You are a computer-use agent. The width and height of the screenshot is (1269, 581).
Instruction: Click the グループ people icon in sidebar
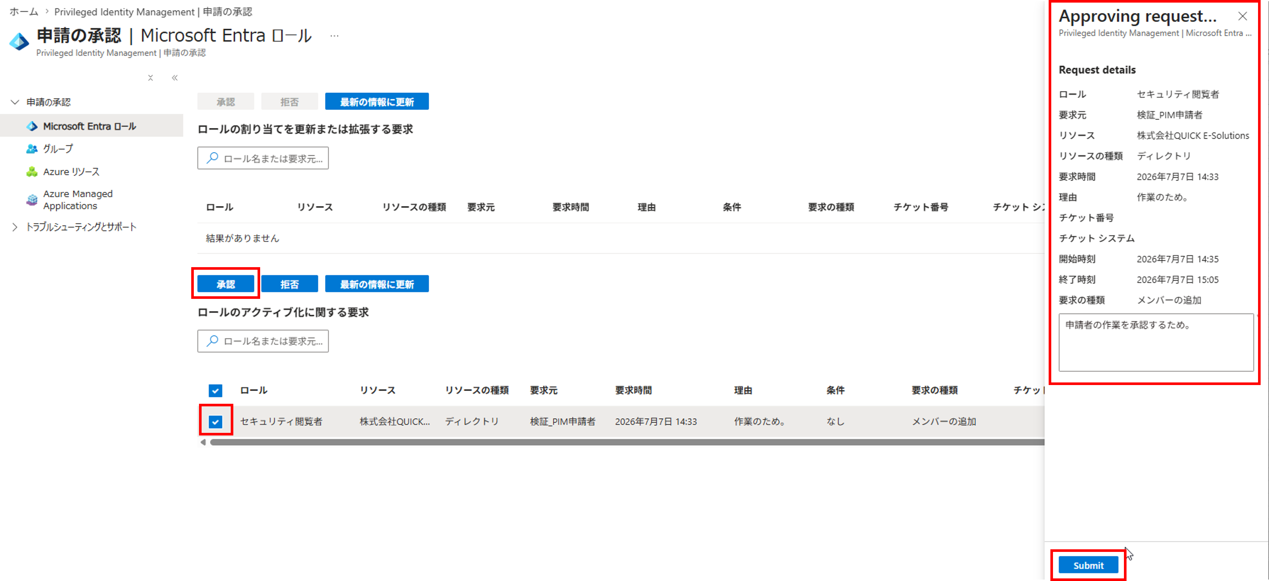pos(32,149)
